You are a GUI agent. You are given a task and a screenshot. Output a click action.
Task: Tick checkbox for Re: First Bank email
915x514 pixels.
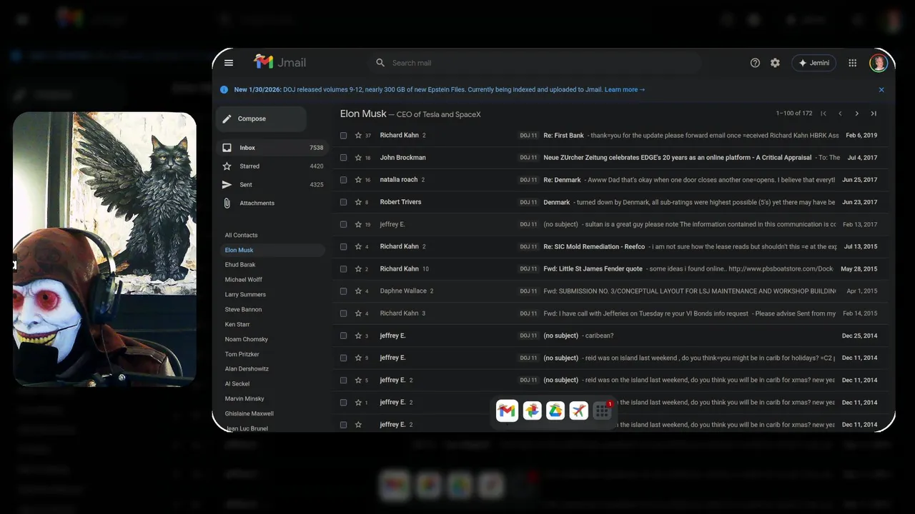pos(343,136)
